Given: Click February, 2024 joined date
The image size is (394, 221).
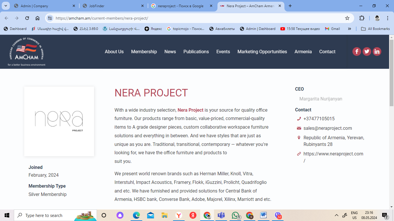Looking at the screenshot, I should pos(44,175).
